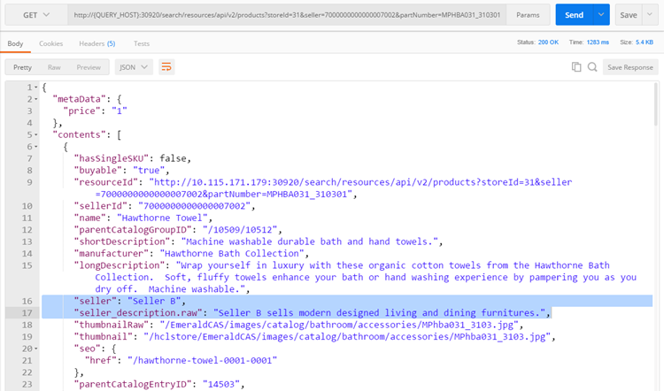Open search in response body

[591, 67]
